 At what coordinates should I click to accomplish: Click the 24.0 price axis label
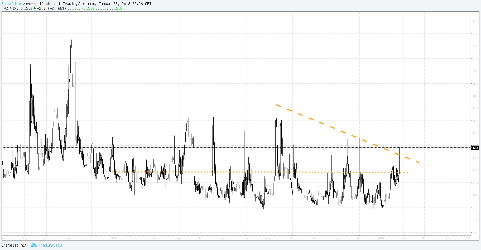475,21
